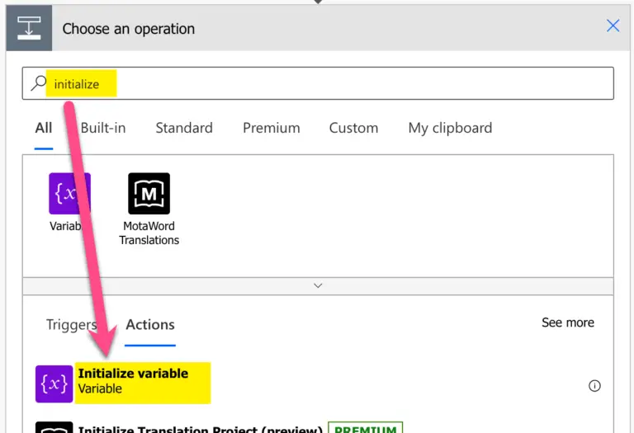This screenshot has height=433, width=634.
Task: Open the My clipboard tab
Action: point(450,128)
